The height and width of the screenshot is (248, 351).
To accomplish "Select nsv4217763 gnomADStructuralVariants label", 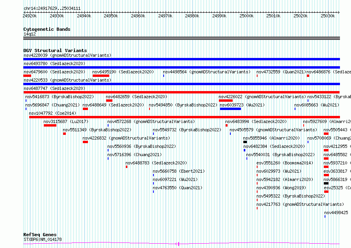I will (x=300, y=204).
